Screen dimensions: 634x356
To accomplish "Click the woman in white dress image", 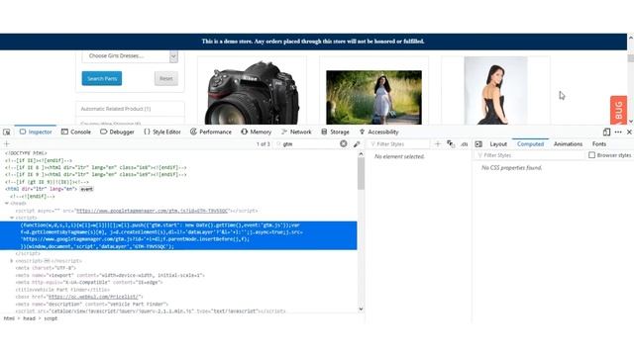I will click(x=374, y=97).
